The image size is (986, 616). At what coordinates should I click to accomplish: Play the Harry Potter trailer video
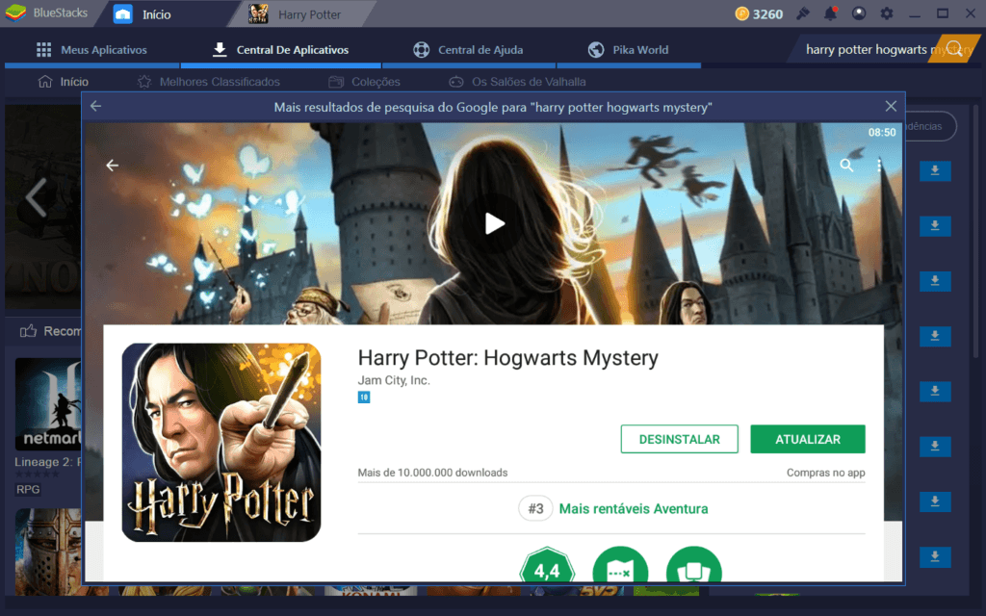(494, 223)
